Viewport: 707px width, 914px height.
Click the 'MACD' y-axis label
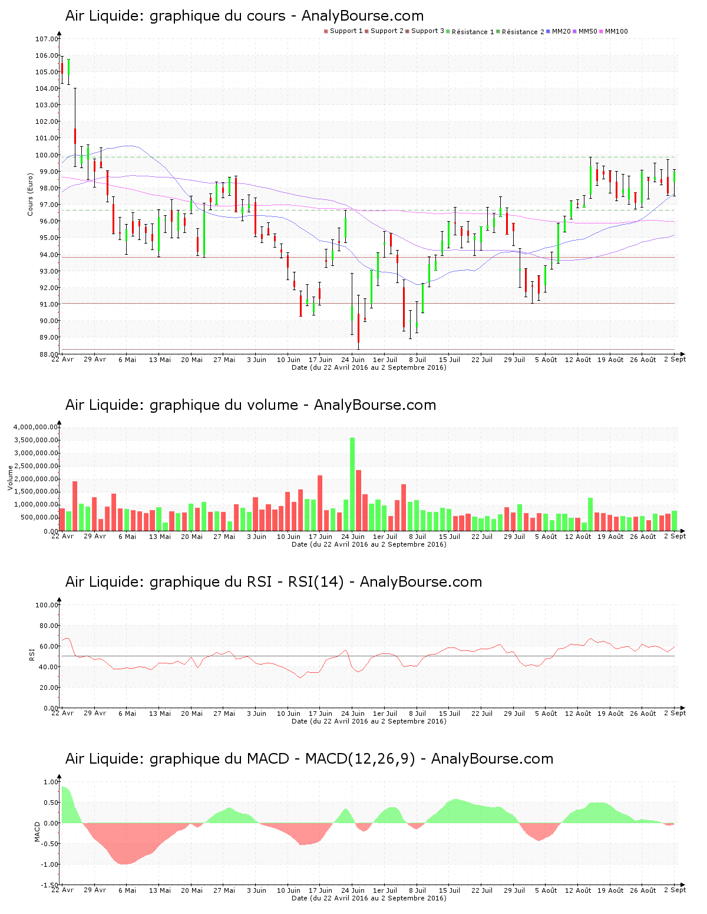[x=38, y=831]
